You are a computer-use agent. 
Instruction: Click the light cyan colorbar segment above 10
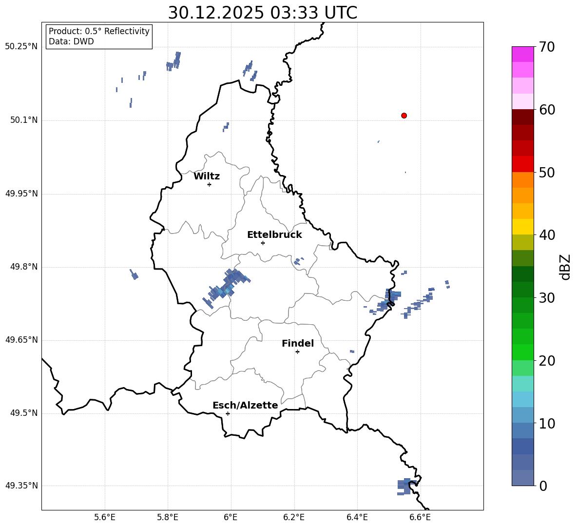(523, 399)
